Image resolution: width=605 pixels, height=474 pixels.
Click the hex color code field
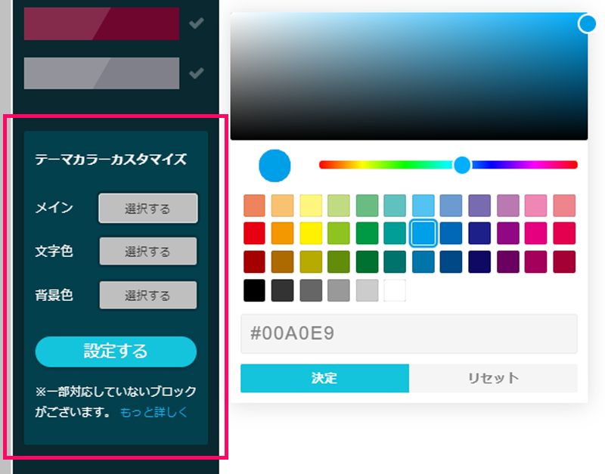coord(408,334)
